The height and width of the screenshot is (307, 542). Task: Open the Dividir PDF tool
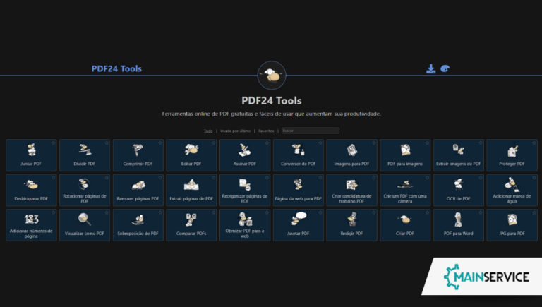[85, 155]
